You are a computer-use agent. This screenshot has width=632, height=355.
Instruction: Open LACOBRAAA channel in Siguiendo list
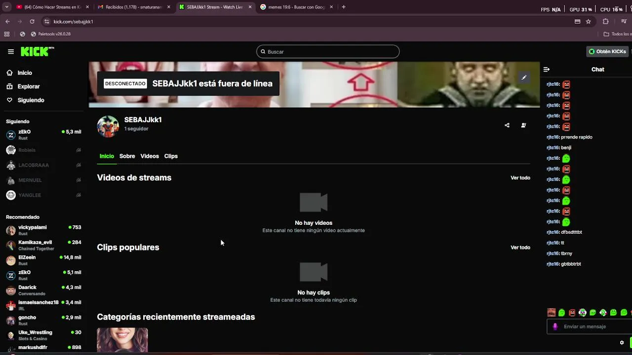click(x=43, y=165)
